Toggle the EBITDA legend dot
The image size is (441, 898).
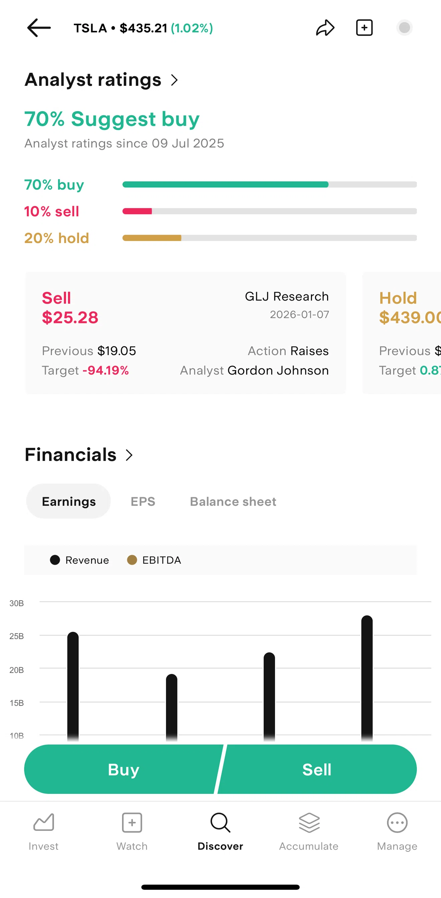point(132,560)
